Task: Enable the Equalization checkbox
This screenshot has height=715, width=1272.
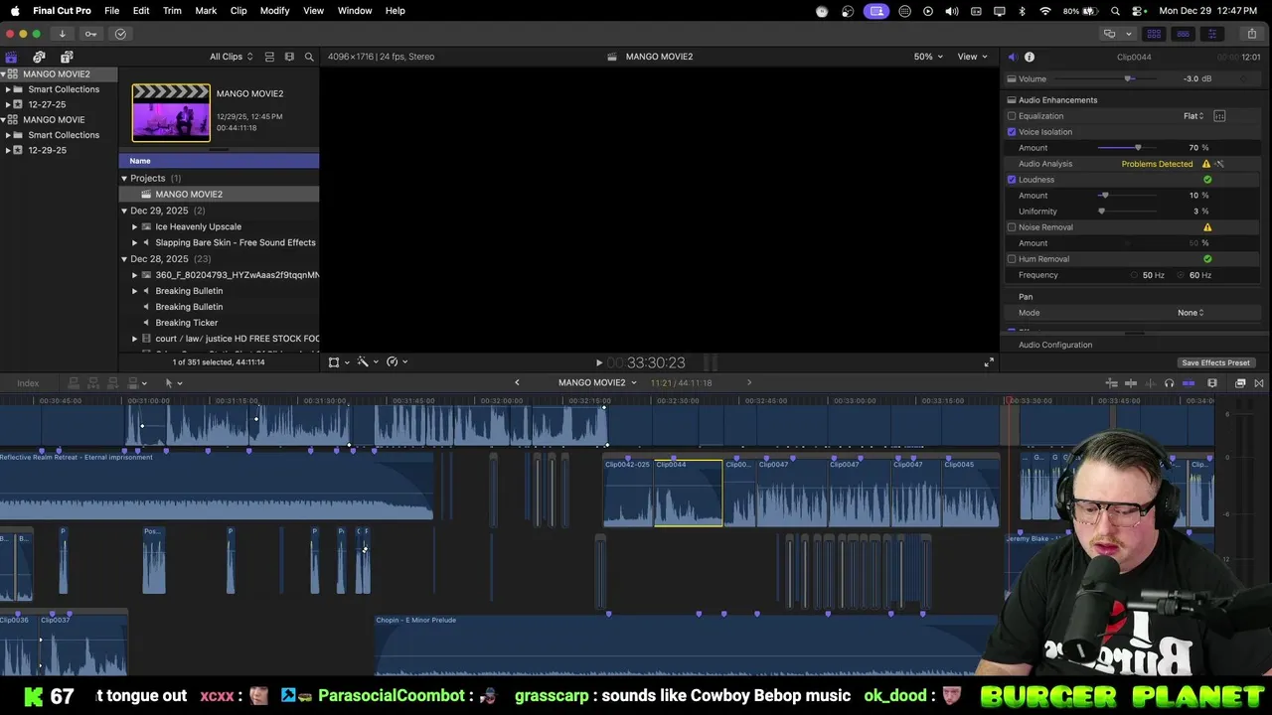Action: [1012, 116]
